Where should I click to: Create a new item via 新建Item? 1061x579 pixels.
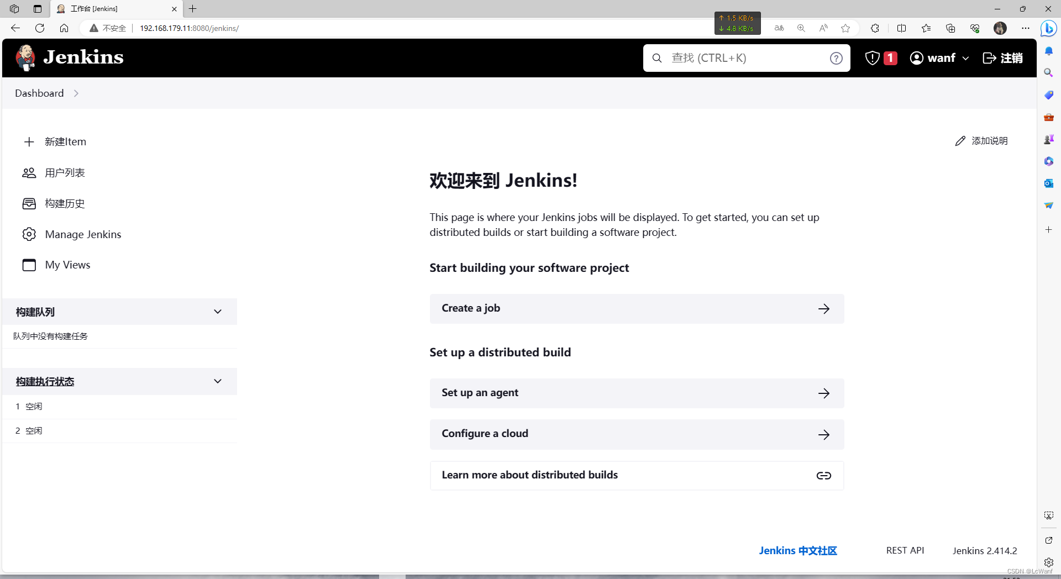[x=65, y=142]
